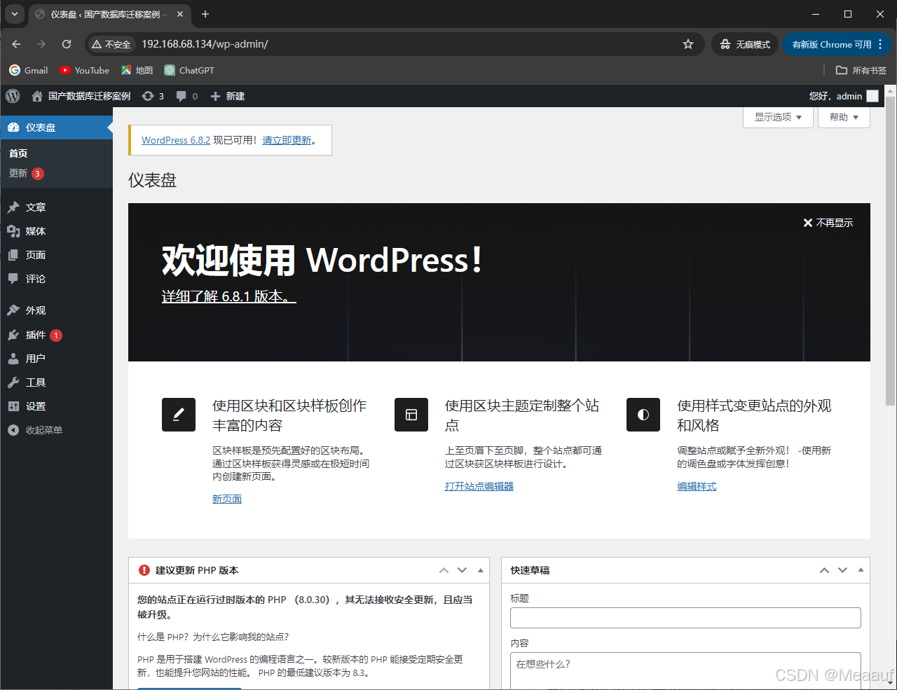This screenshot has height=690, width=897.
Task: Click the pencil edit icon in welcome panel
Action: click(179, 415)
